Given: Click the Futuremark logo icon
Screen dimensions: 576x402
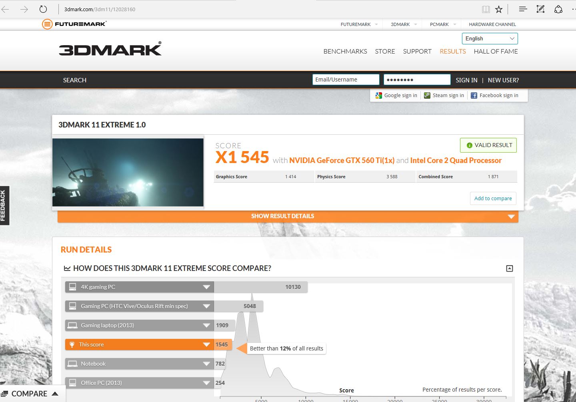Looking at the screenshot, I should pos(47,24).
